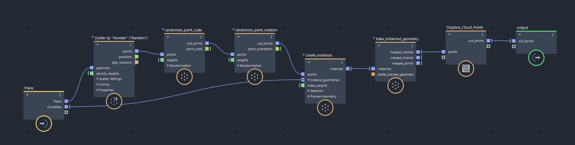Click the tan geo_locations output port
The image size is (575, 145).
(137, 62)
